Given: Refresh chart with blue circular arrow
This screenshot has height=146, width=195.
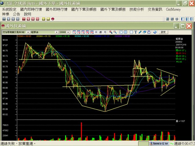Looking at the screenshot, I should click(x=155, y=32).
